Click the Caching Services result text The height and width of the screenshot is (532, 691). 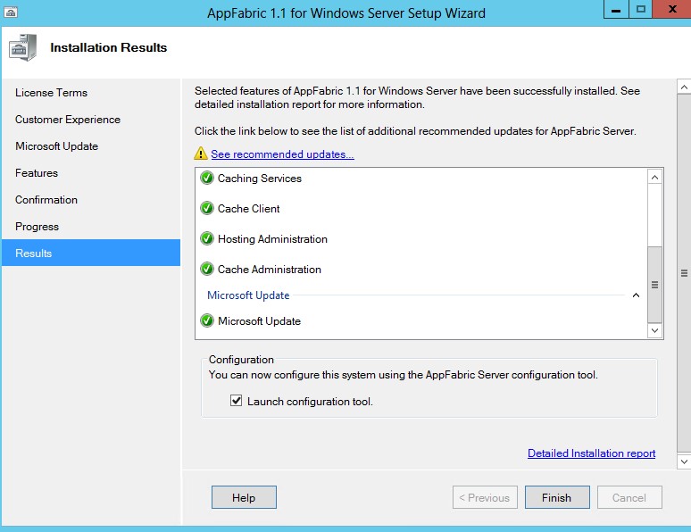(260, 179)
